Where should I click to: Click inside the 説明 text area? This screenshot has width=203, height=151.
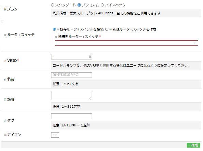(72, 96)
